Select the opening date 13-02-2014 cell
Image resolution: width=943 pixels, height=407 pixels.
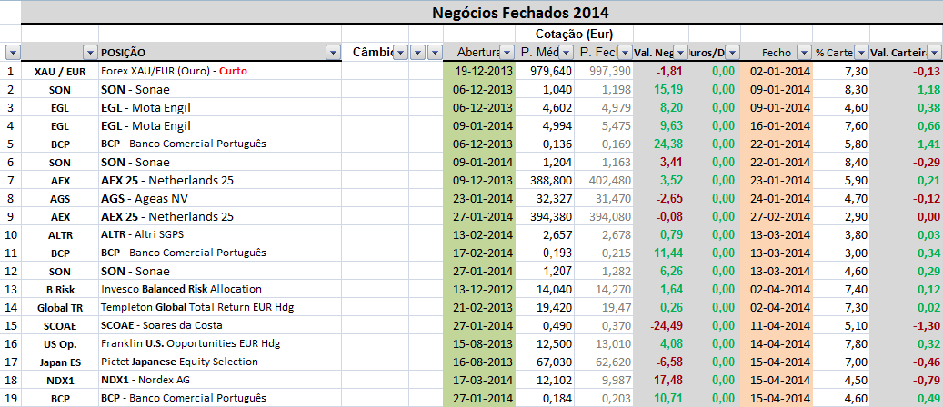point(479,234)
